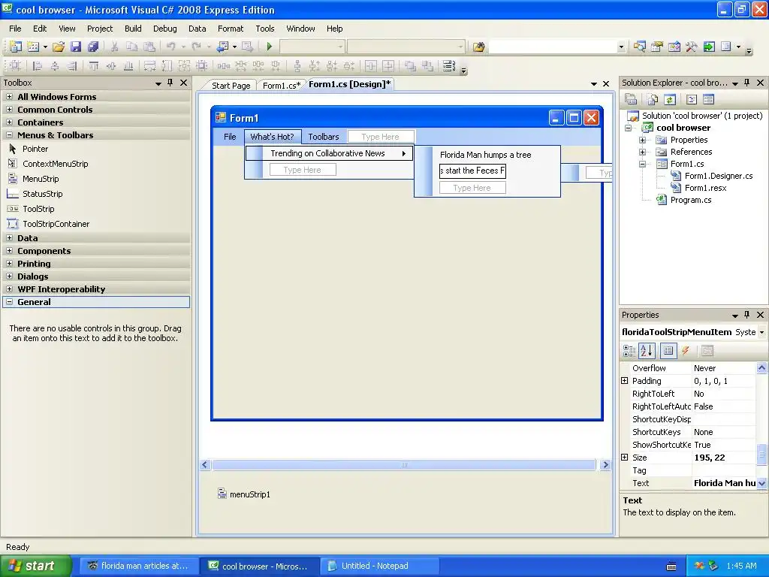Viewport: 769px width, 577px height.
Task: Start debugging with the green play icon
Action: (x=270, y=47)
